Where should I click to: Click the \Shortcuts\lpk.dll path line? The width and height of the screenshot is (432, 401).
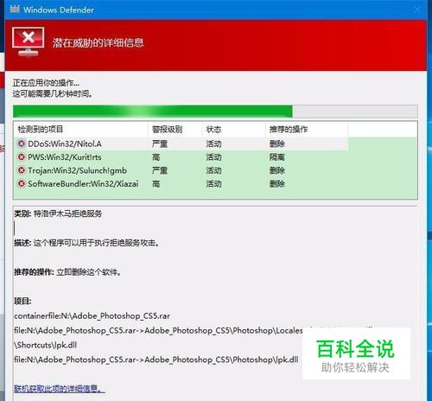click(x=45, y=345)
